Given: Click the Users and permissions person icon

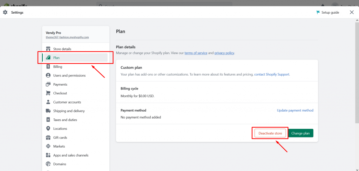Looking at the screenshot, I should (48, 75).
